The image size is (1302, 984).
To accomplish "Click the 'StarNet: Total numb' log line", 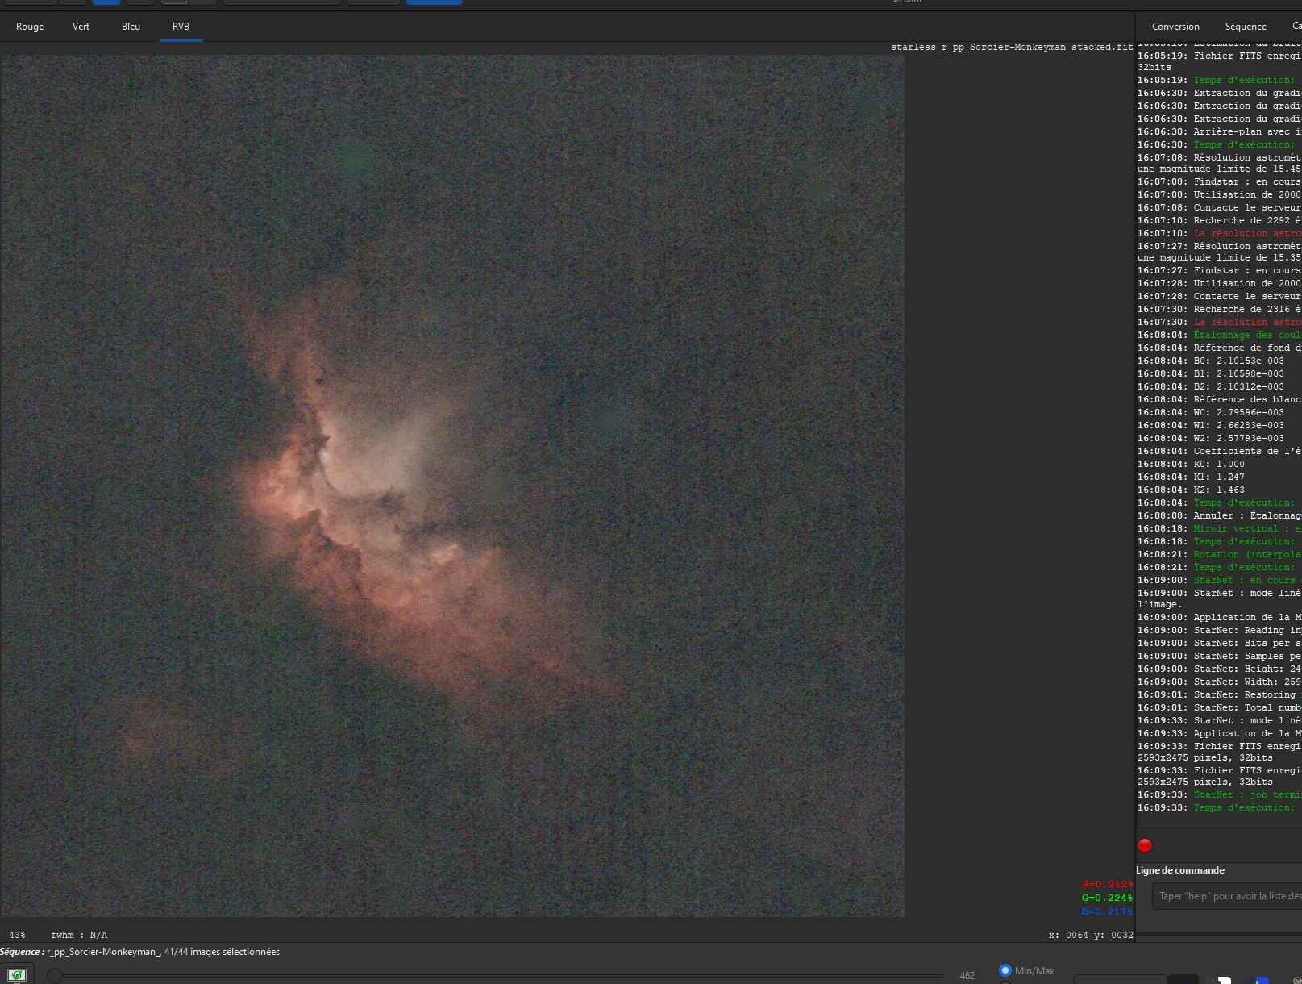I will (1219, 707).
